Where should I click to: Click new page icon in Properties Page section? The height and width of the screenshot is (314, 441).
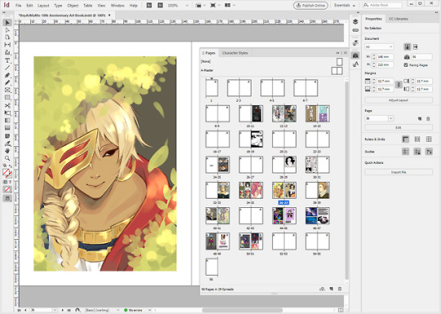[420, 119]
